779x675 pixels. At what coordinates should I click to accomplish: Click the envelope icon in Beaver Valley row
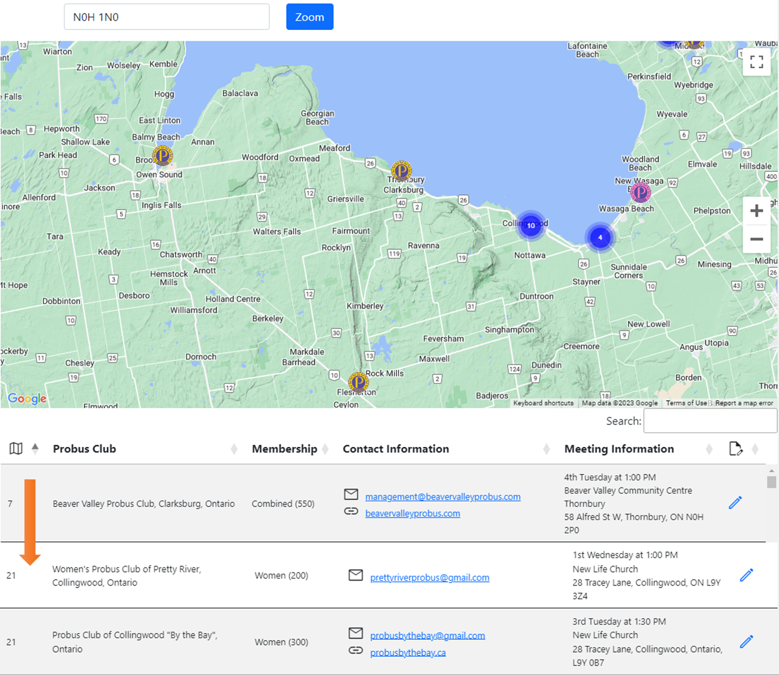coord(351,494)
